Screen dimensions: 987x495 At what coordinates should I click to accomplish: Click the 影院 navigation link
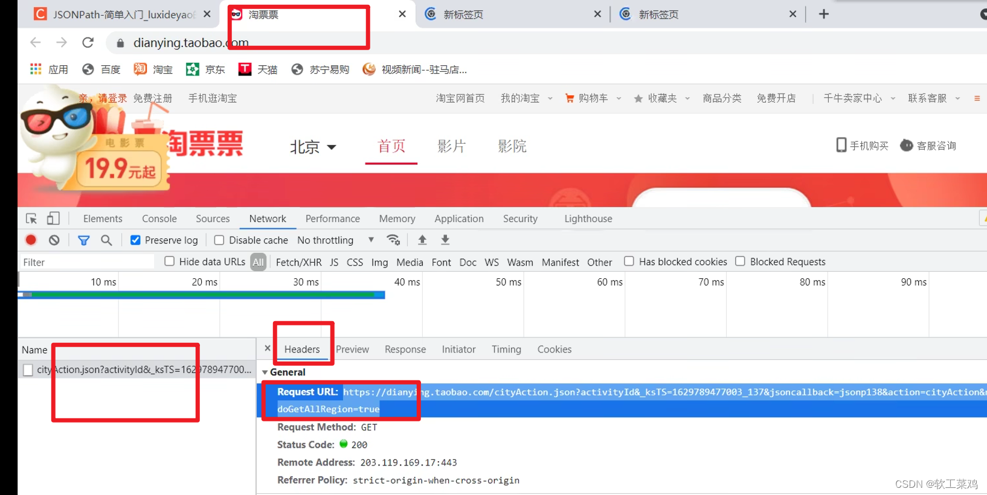click(x=512, y=146)
